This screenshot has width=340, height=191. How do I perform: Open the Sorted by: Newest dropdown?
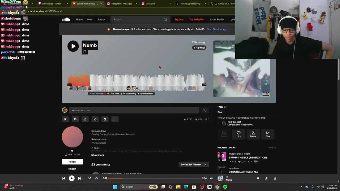[x=194, y=164]
